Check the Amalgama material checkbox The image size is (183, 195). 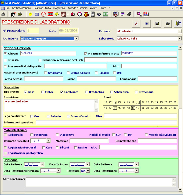pos(45,73)
